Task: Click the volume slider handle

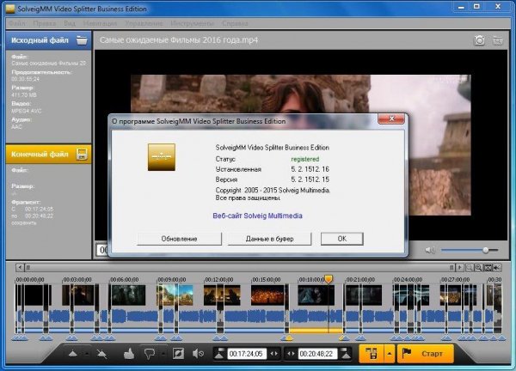Action: 485,251
